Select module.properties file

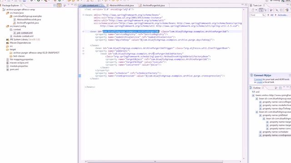19,66
